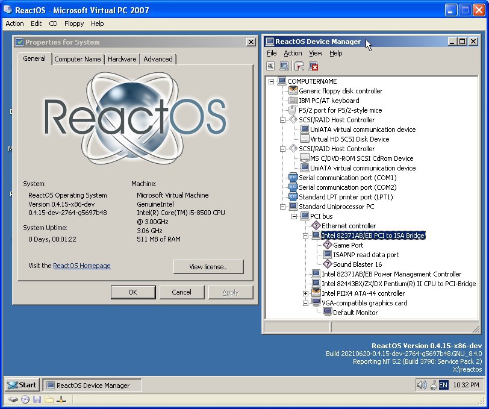Click the Uninstall device red X toolbar icon
This screenshot has height=409, width=489.
coord(313,66)
